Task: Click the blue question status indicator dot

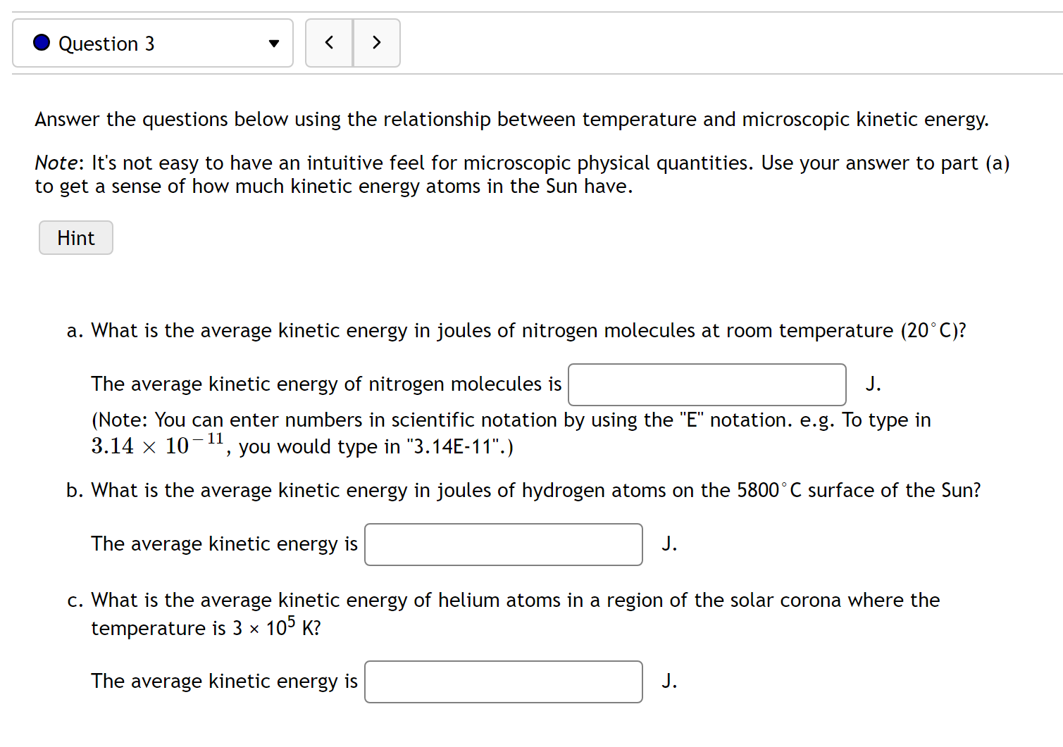Action: tap(41, 42)
